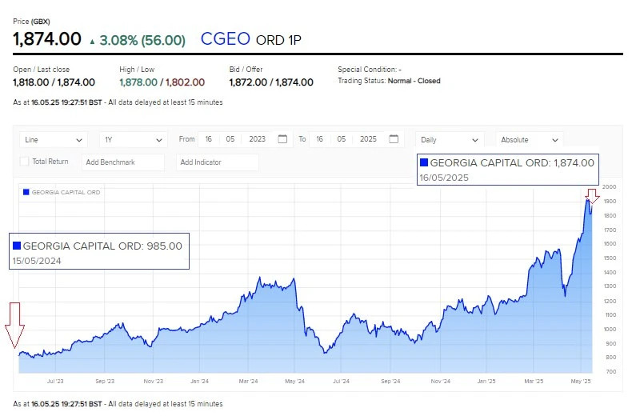Select the To day field 16
This screenshot has width=636, height=416.
click(320, 139)
